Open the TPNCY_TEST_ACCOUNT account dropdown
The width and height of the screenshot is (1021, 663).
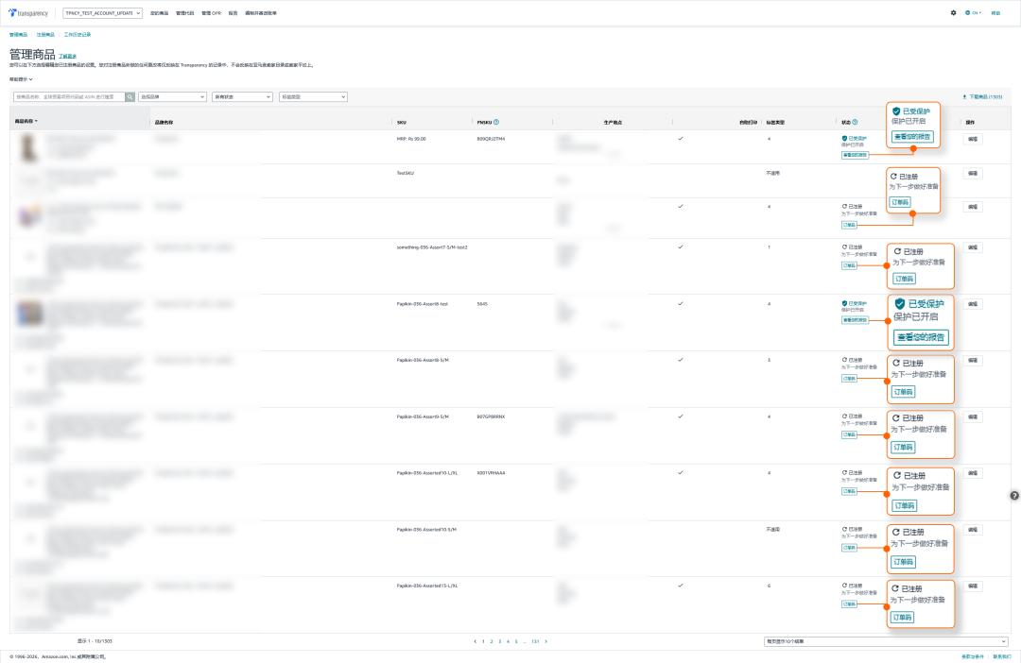(x=102, y=13)
